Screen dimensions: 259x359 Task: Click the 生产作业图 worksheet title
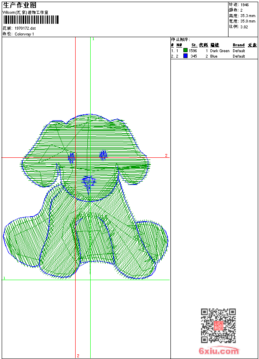pos(17,5)
